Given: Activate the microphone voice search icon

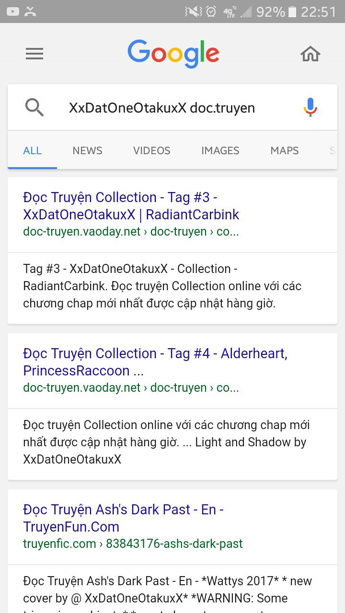Looking at the screenshot, I should (x=310, y=107).
